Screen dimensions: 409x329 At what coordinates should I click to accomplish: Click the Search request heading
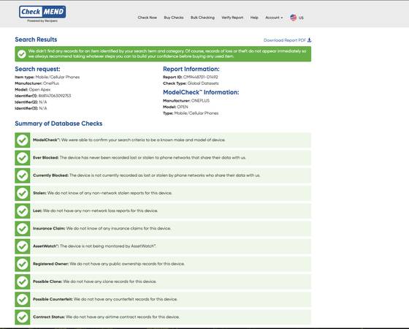(x=37, y=69)
